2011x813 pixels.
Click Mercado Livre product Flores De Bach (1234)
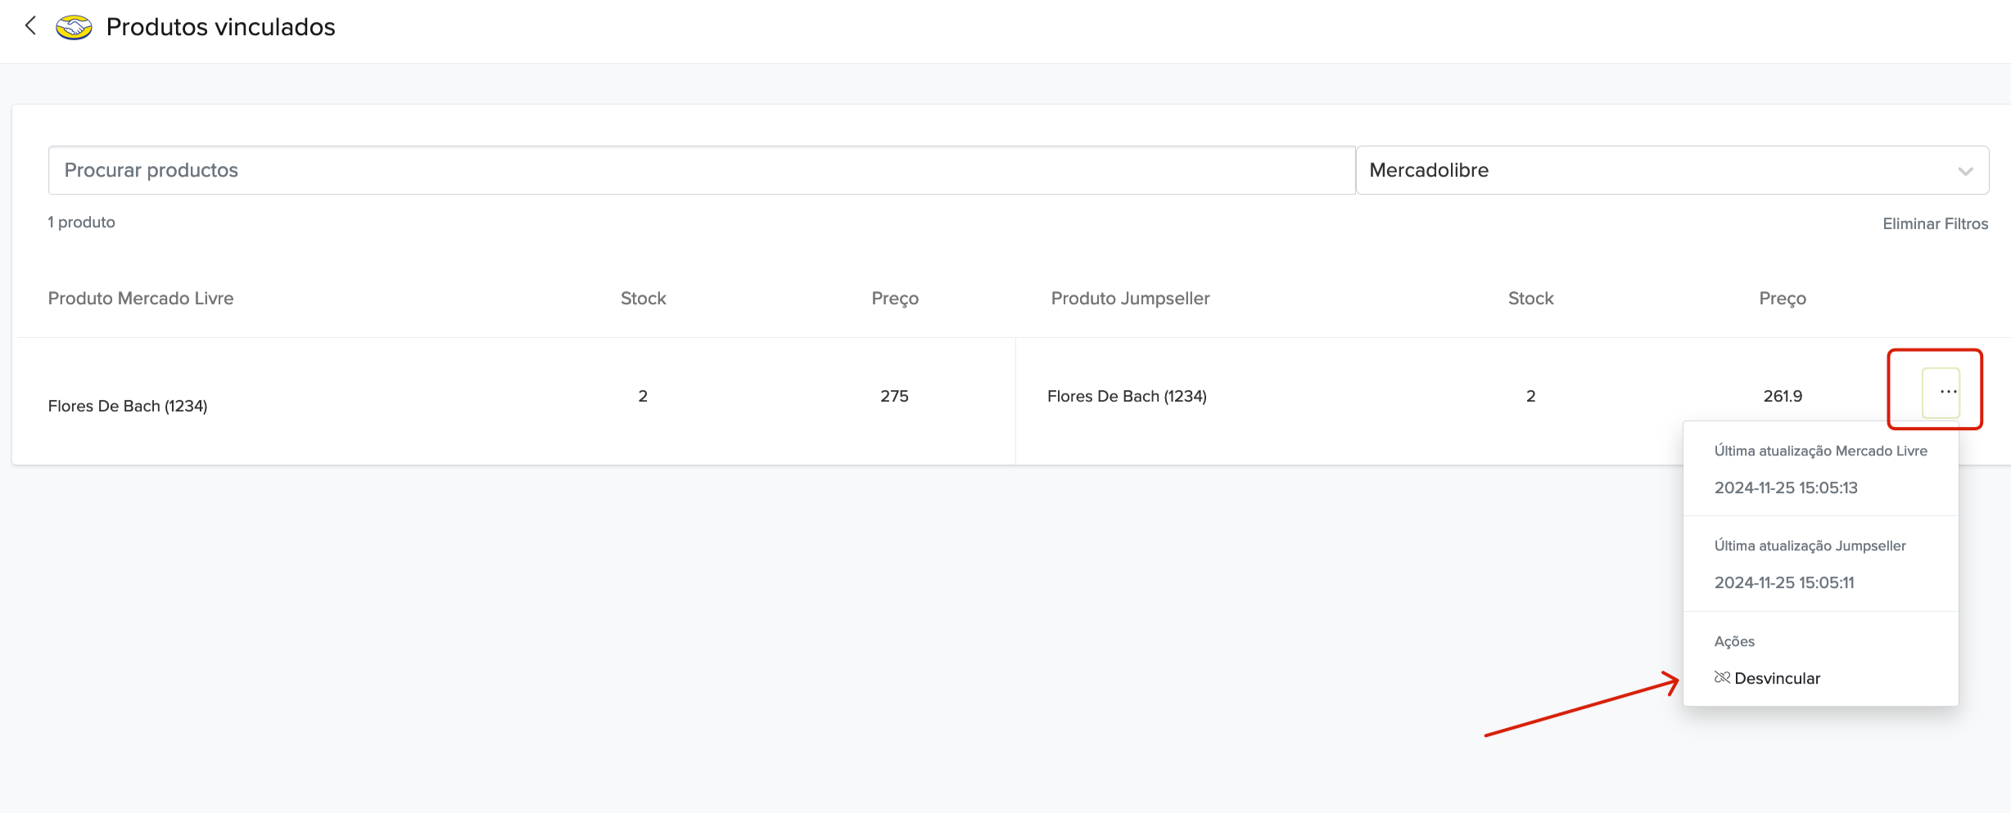point(128,406)
